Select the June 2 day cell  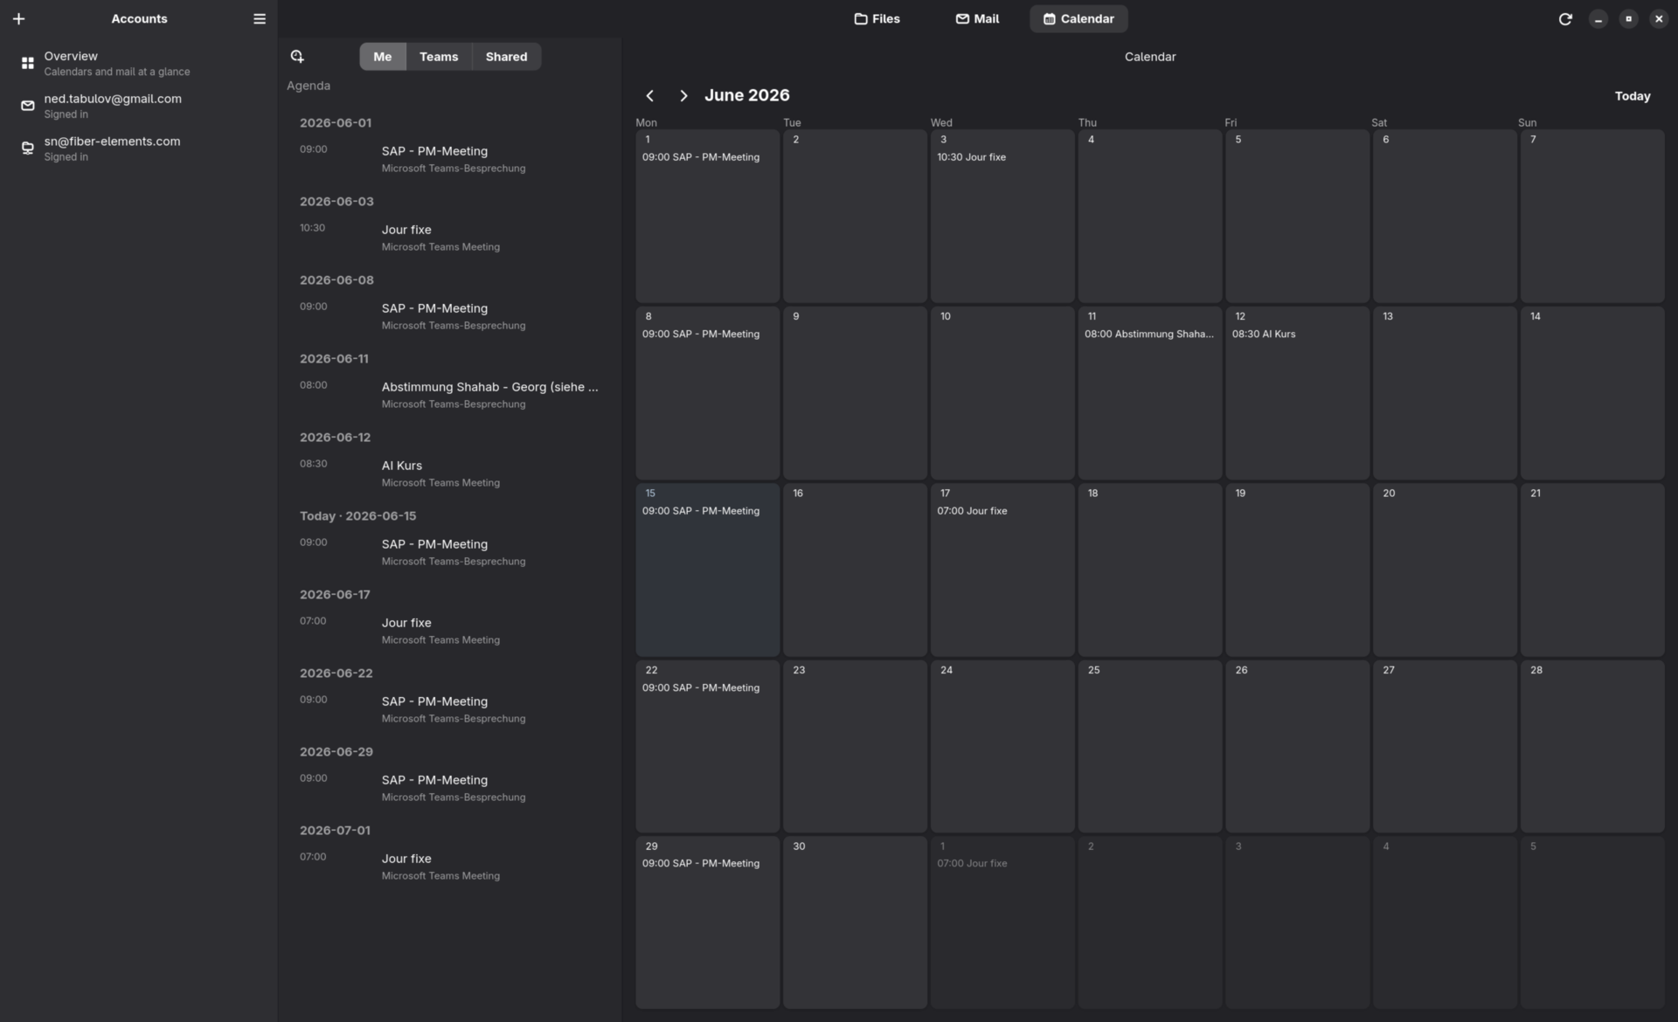coord(855,216)
